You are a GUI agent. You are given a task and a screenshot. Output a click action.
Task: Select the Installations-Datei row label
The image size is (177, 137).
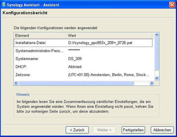coord(31,43)
